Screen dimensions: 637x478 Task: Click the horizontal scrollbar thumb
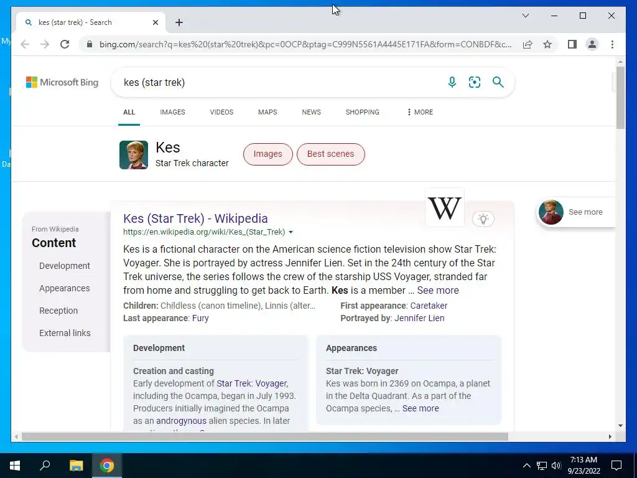(265, 436)
